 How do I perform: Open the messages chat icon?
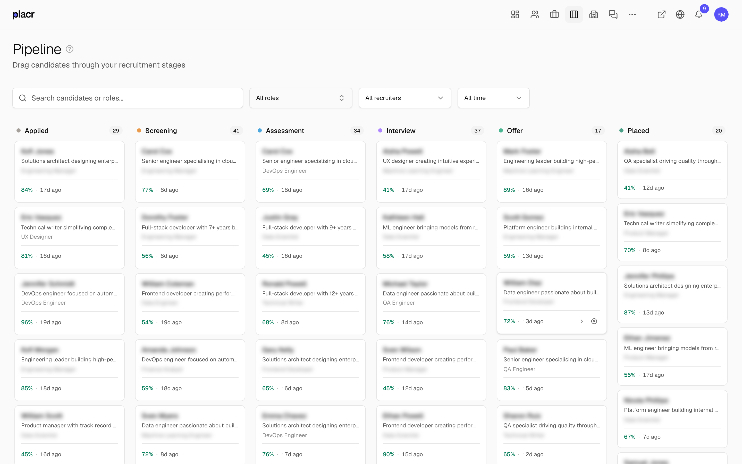pyautogui.click(x=613, y=14)
